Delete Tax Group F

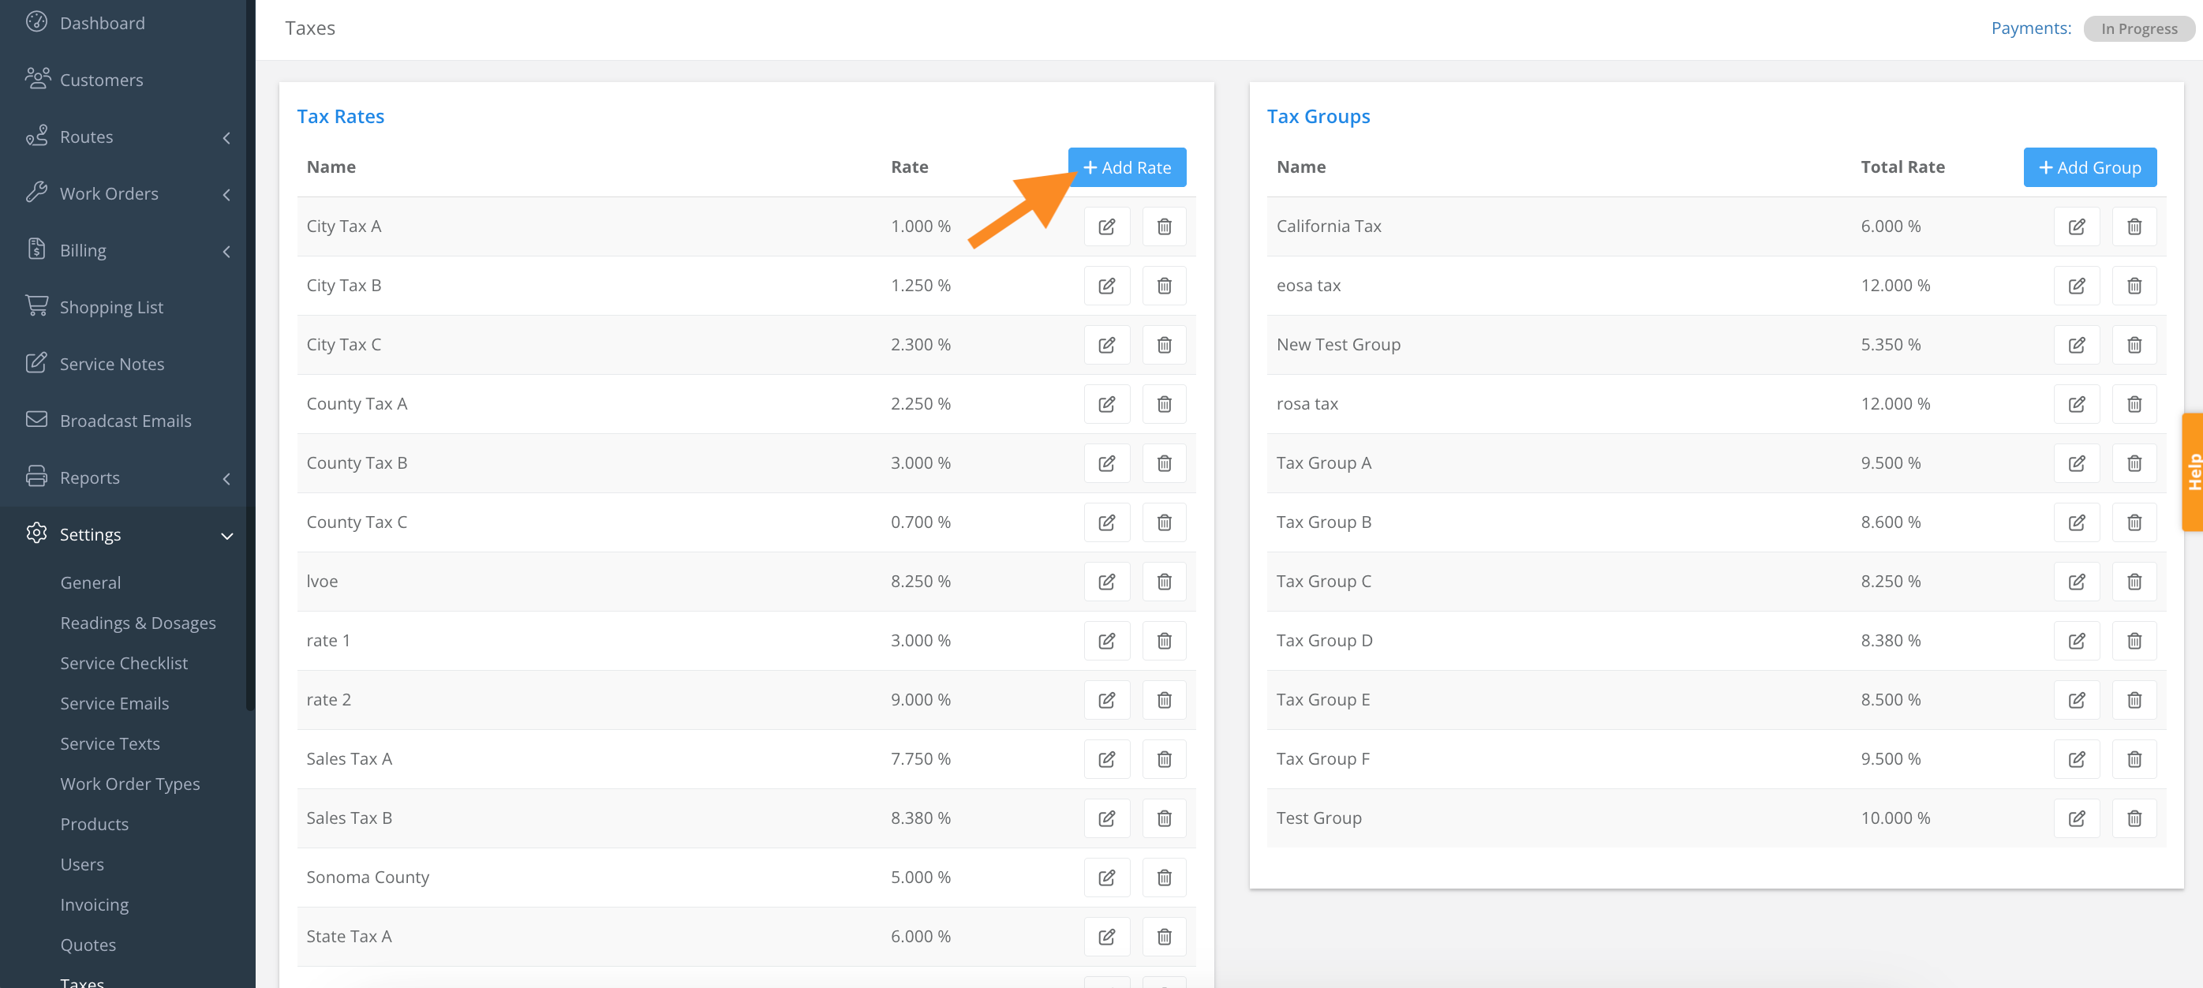[x=2134, y=758]
